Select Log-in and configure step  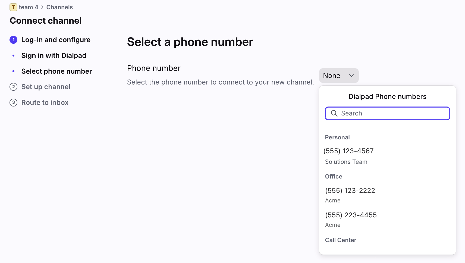pos(56,40)
